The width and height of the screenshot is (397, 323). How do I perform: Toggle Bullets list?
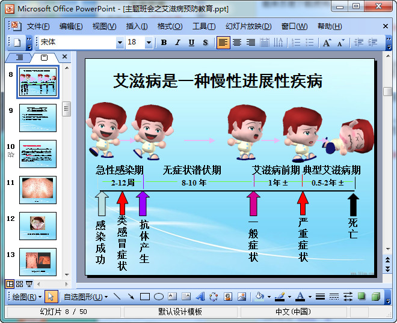tap(309, 43)
